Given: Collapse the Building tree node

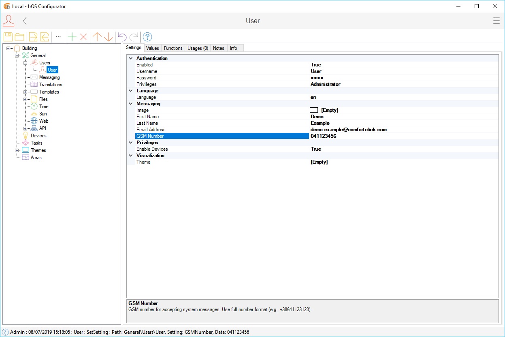Looking at the screenshot, I should point(9,49).
